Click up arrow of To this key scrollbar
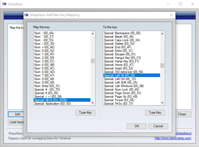This screenshot has height=147, width=199. click(x=162, y=34)
